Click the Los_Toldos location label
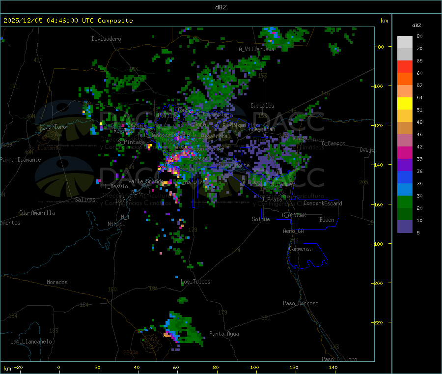 pyautogui.click(x=195, y=282)
